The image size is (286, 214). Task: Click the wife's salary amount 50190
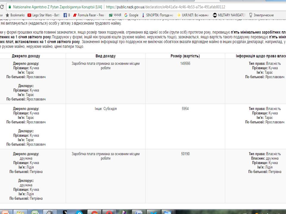pos(185,154)
